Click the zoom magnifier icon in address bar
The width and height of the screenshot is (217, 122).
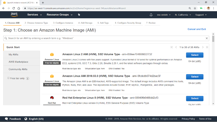(x=190, y=8)
